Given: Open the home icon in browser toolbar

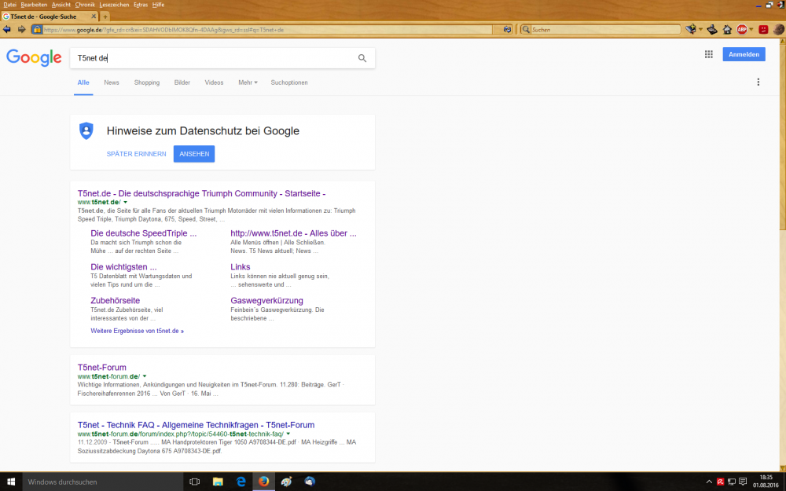Looking at the screenshot, I should [727, 30].
